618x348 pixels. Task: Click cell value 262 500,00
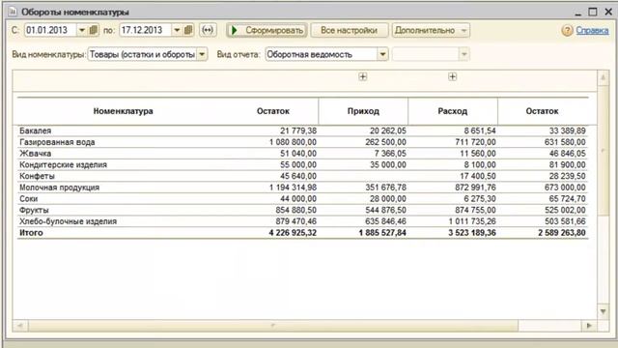coord(385,142)
